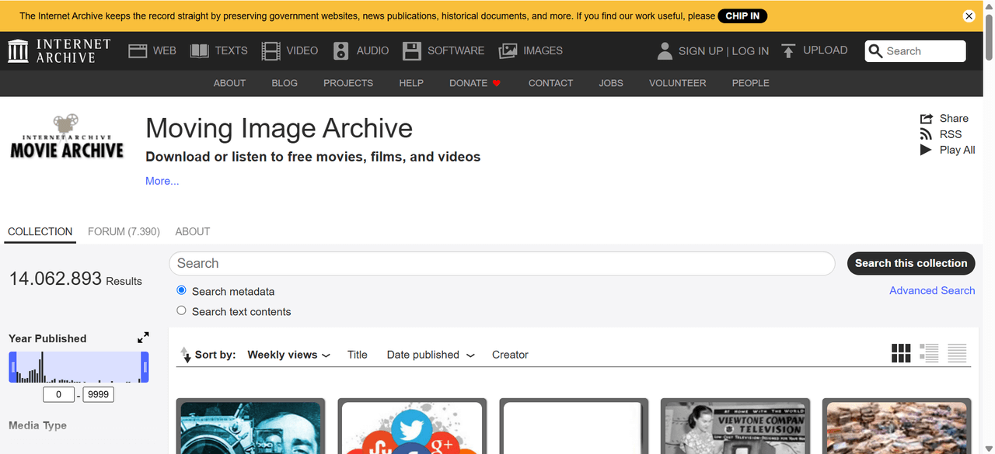
Task: Sort results by Title
Action: pos(358,355)
